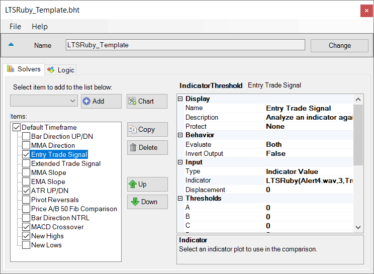The height and width of the screenshot is (274, 374).
Task: Switch to the Logic tab
Action: [x=61, y=70]
